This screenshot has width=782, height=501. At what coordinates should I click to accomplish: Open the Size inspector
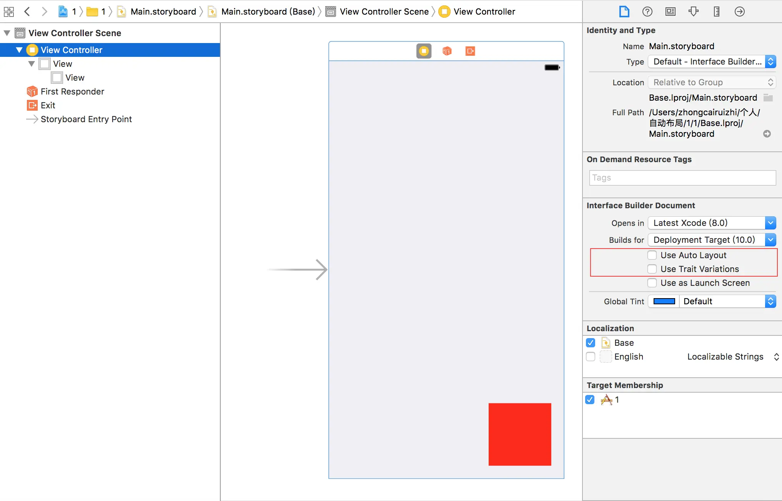pyautogui.click(x=716, y=12)
